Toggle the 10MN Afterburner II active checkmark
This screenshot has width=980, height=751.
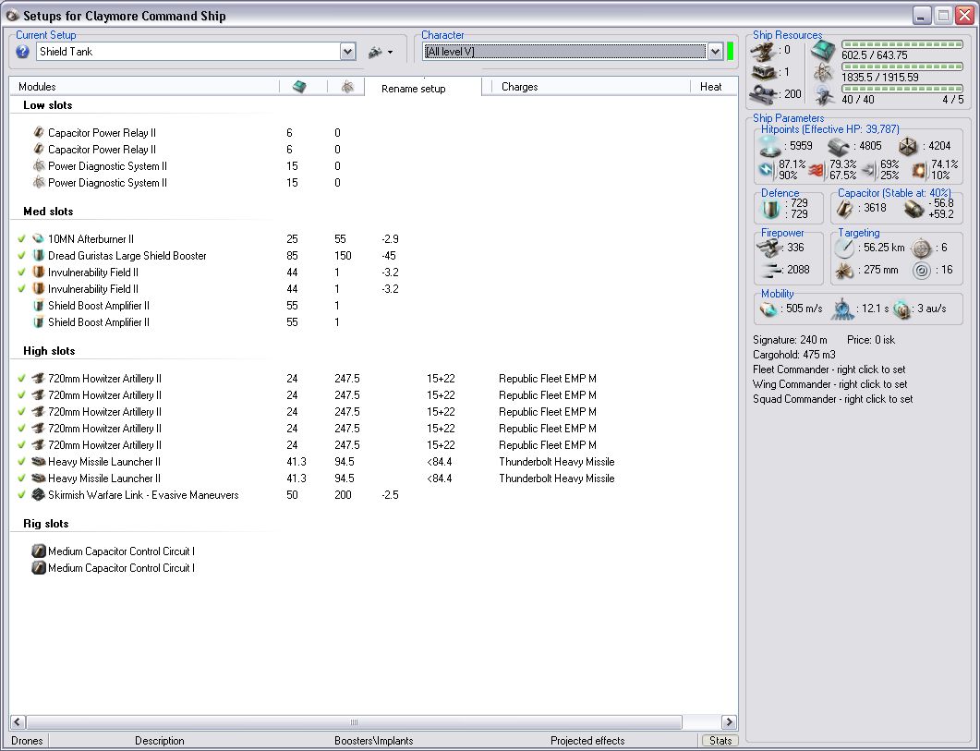click(x=21, y=239)
